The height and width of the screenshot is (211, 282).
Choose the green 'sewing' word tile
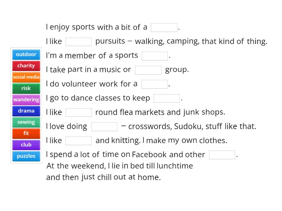coord(26,122)
